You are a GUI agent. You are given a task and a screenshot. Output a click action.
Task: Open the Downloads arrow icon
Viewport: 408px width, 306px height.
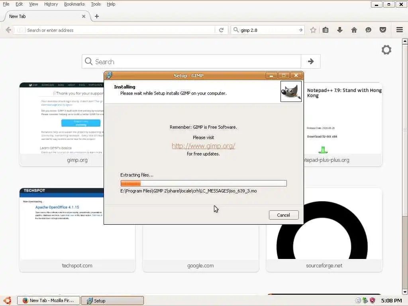coord(339,30)
